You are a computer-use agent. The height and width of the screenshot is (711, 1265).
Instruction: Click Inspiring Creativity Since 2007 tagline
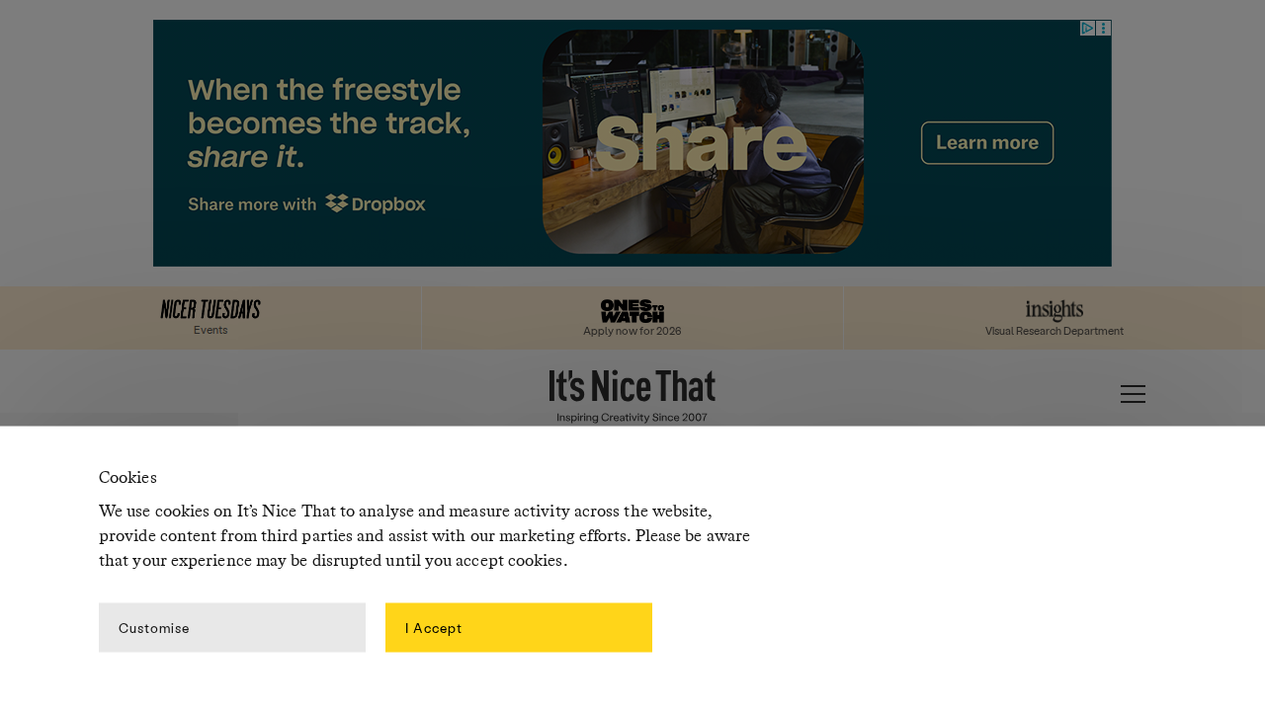point(632,418)
